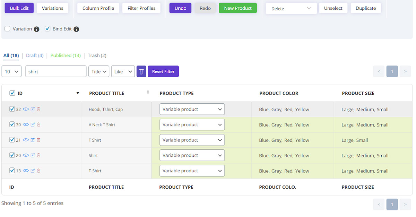This screenshot has width=416, height=217.
Task: Sort by the ID column arrow
Action: click(x=78, y=93)
